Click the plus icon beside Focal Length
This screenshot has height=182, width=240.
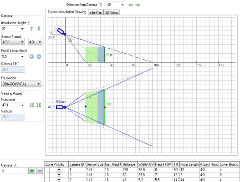[31, 56]
